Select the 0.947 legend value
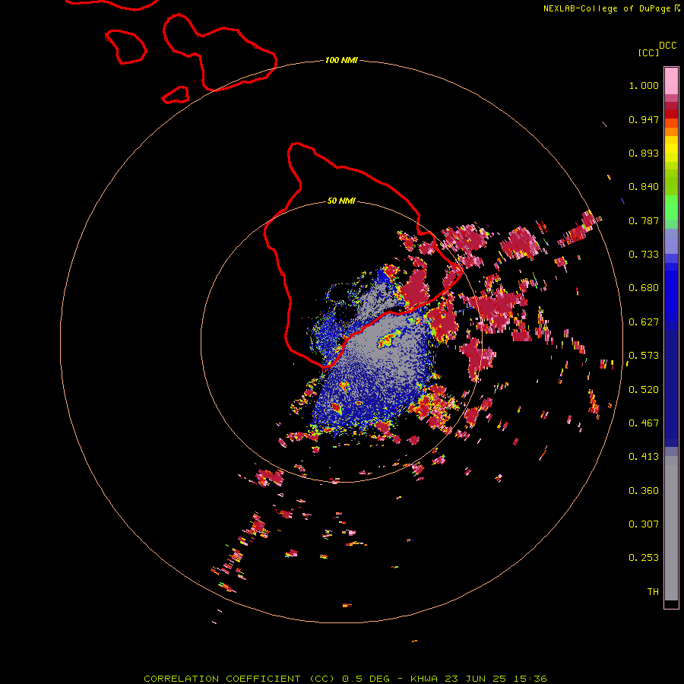 click(x=644, y=119)
